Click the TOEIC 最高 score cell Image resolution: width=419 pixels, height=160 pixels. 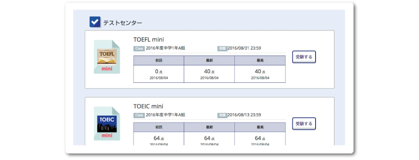point(260,139)
